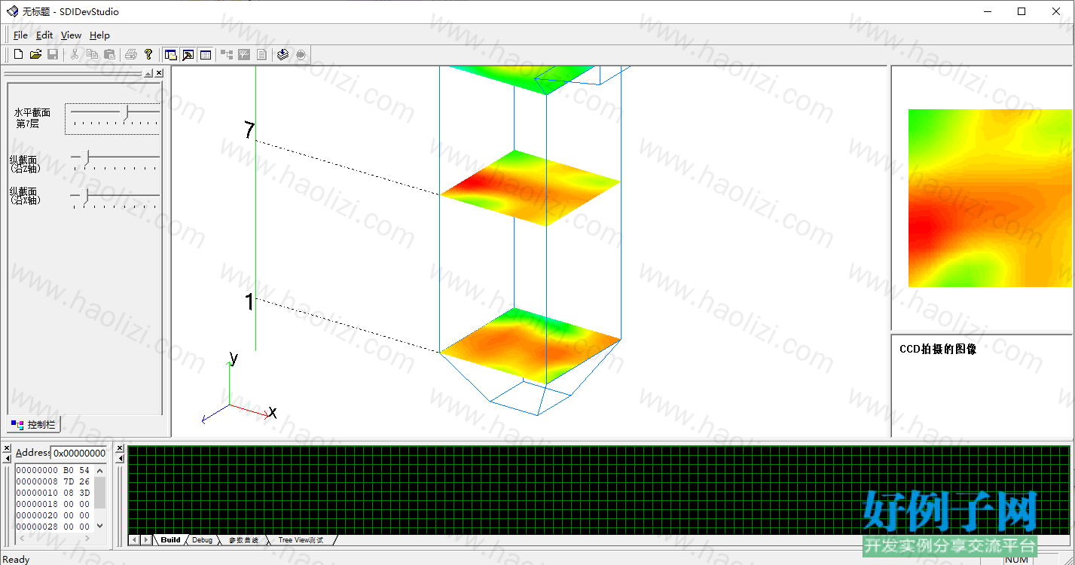
Task: Click the memory dump scroll-up arrow
Action: (x=99, y=470)
